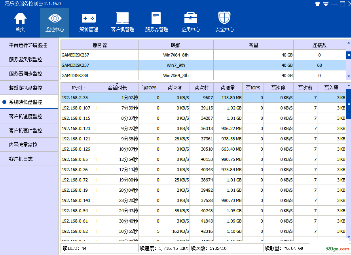Sort by 写入量 column header
This screenshot has width=351, height=255.
pyautogui.click(x=332, y=88)
